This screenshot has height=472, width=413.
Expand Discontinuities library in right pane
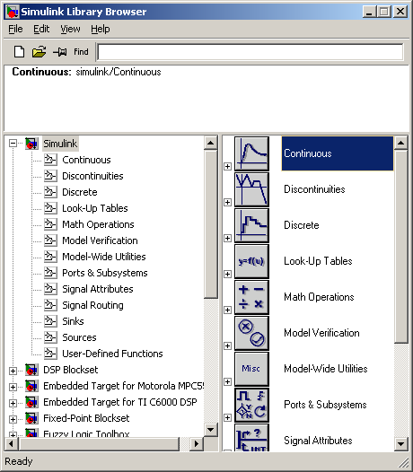click(228, 202)
